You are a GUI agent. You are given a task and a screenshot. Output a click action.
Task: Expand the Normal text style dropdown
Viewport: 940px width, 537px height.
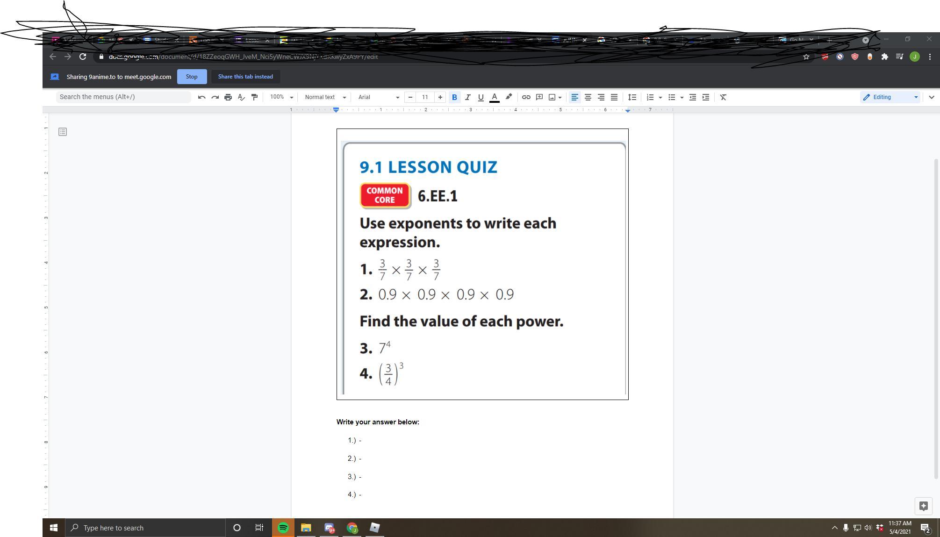325,97
